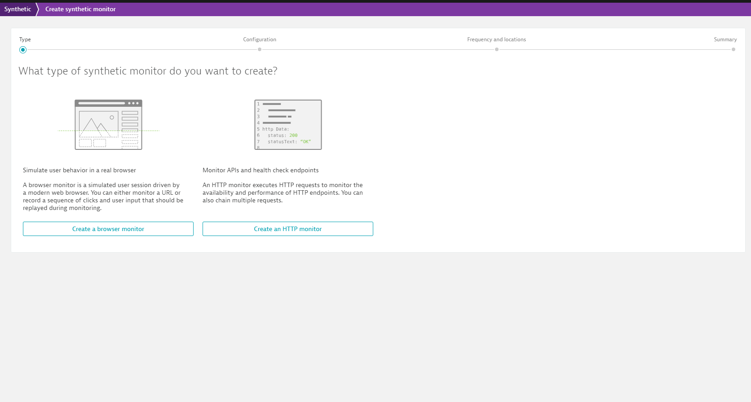
Task: Open the Synthetic breadcrumb
Action: click(18, 9)
